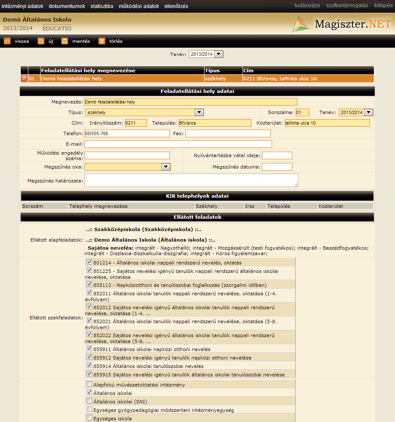Screen dimensions: 395x422
Task: Click the vissza button label
Action: pos(22,41)
